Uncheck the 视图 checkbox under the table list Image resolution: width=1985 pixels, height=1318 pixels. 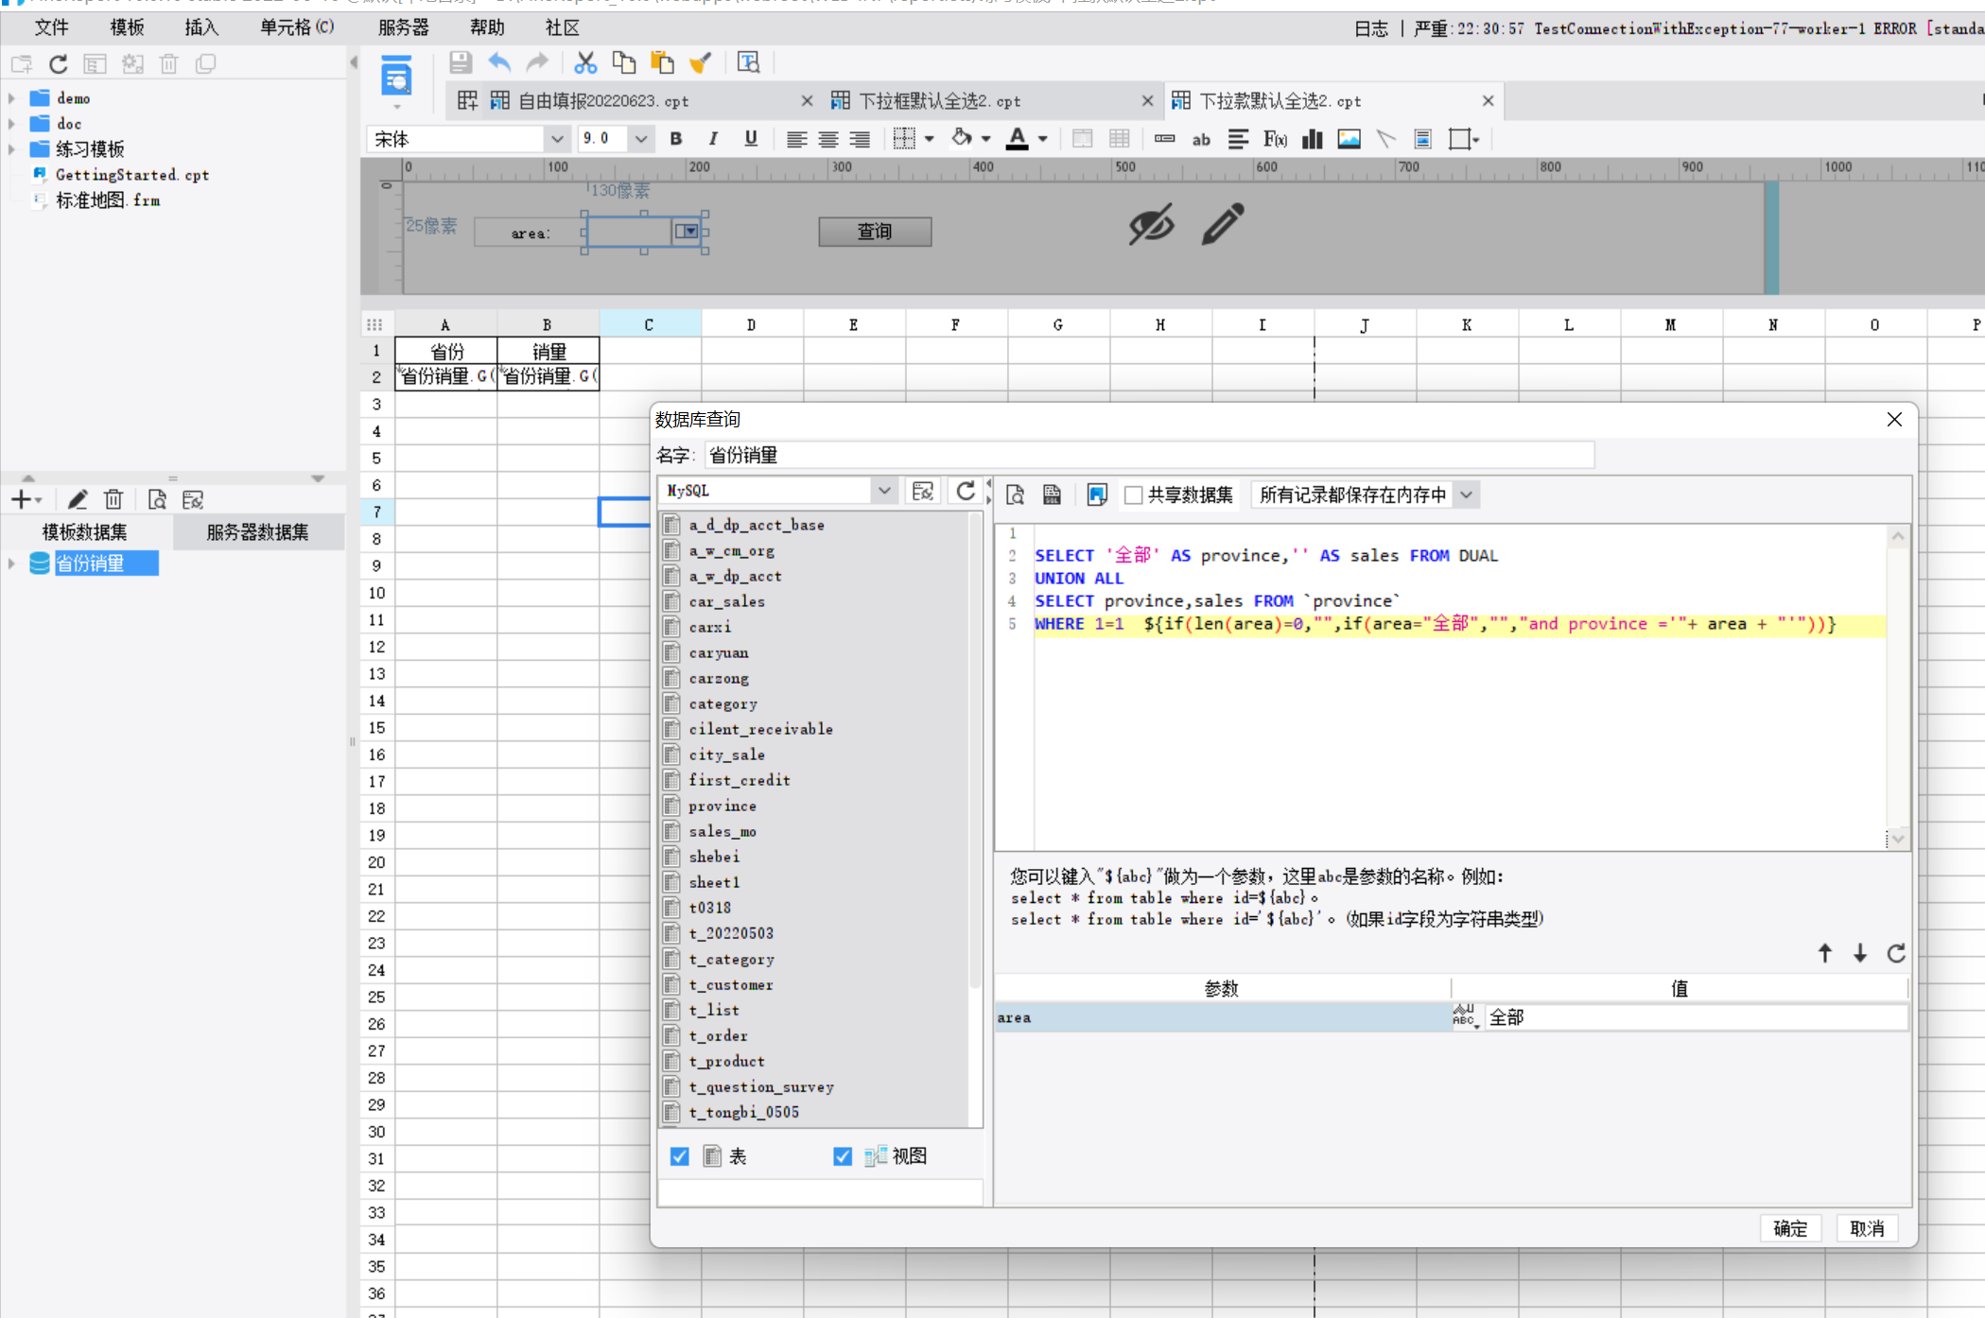click(x=842, y=1155)
